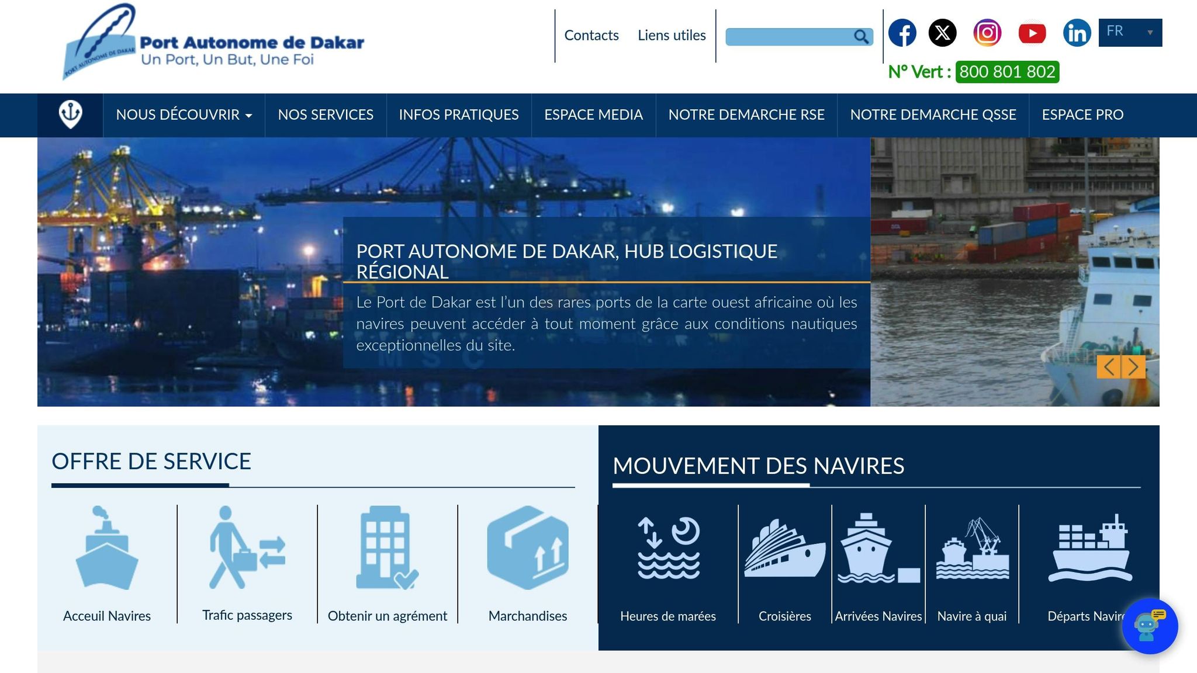Click the Marchandises label
The height and width of the screenshot is (673, 1197).
tap(528, 616)
